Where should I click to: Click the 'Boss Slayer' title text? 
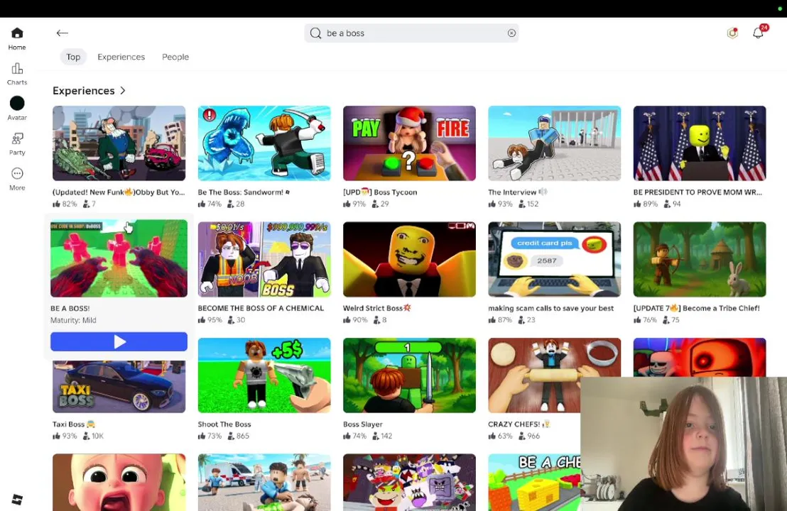point(363,424)
